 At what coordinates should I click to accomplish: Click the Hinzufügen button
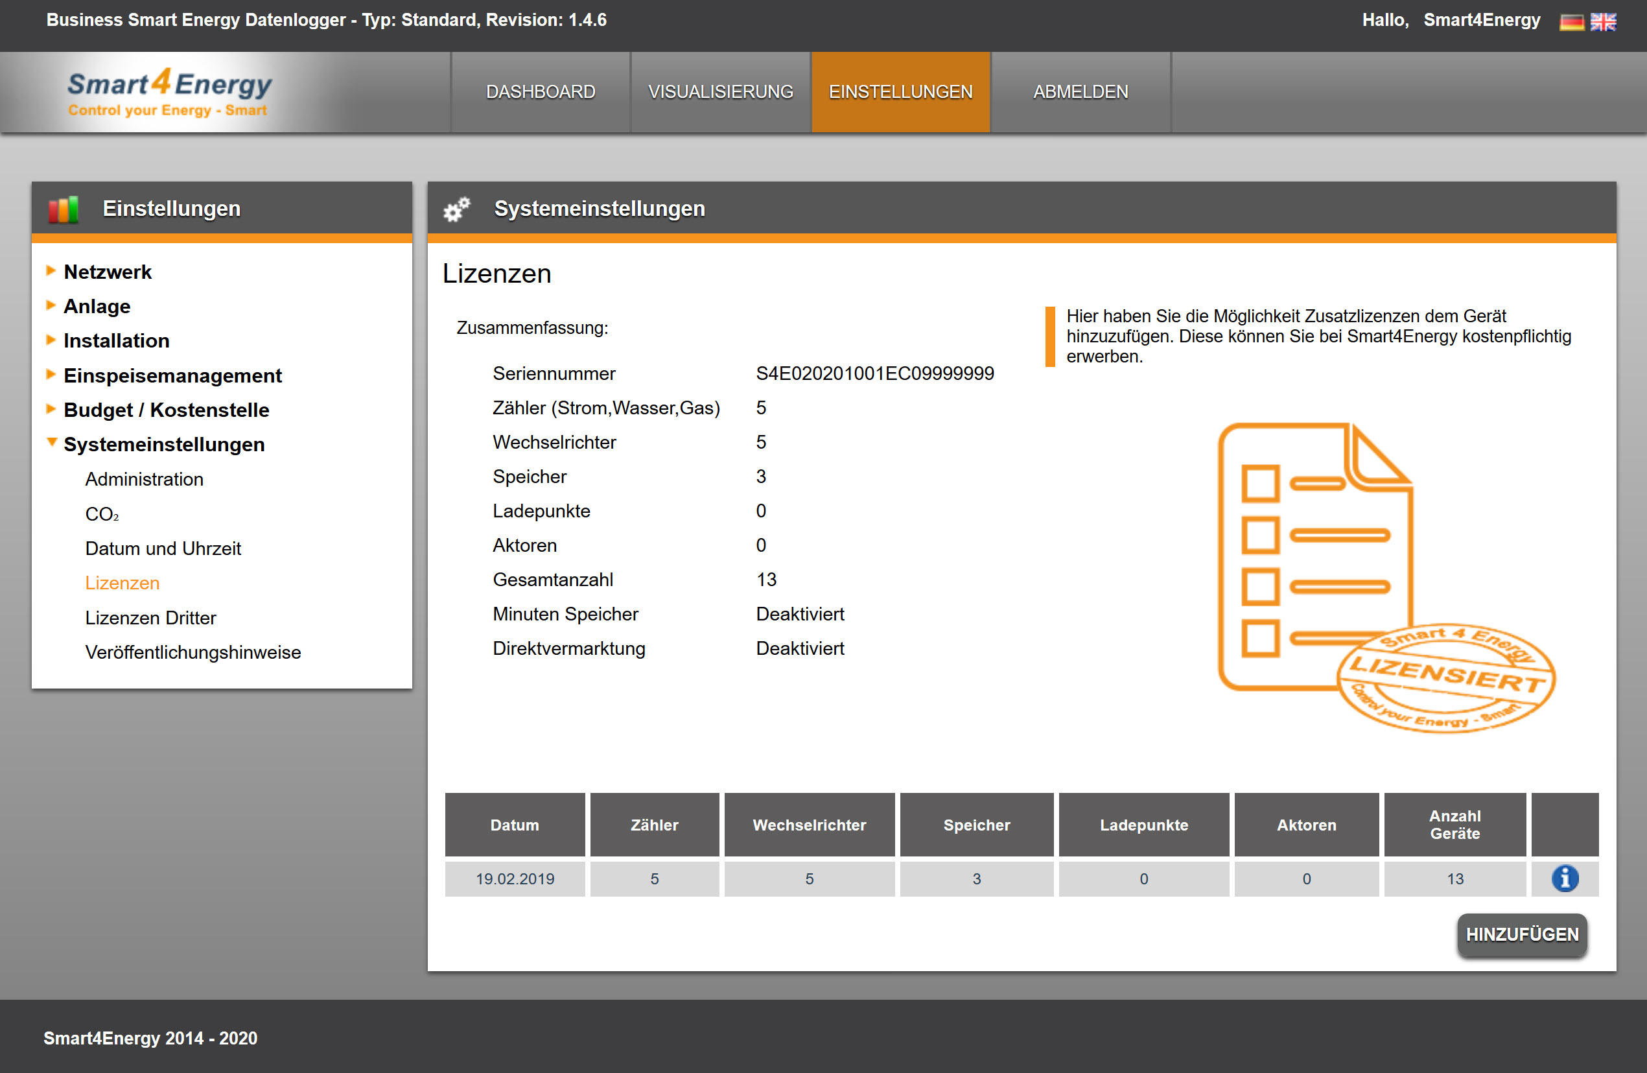tap(1522, 934)
